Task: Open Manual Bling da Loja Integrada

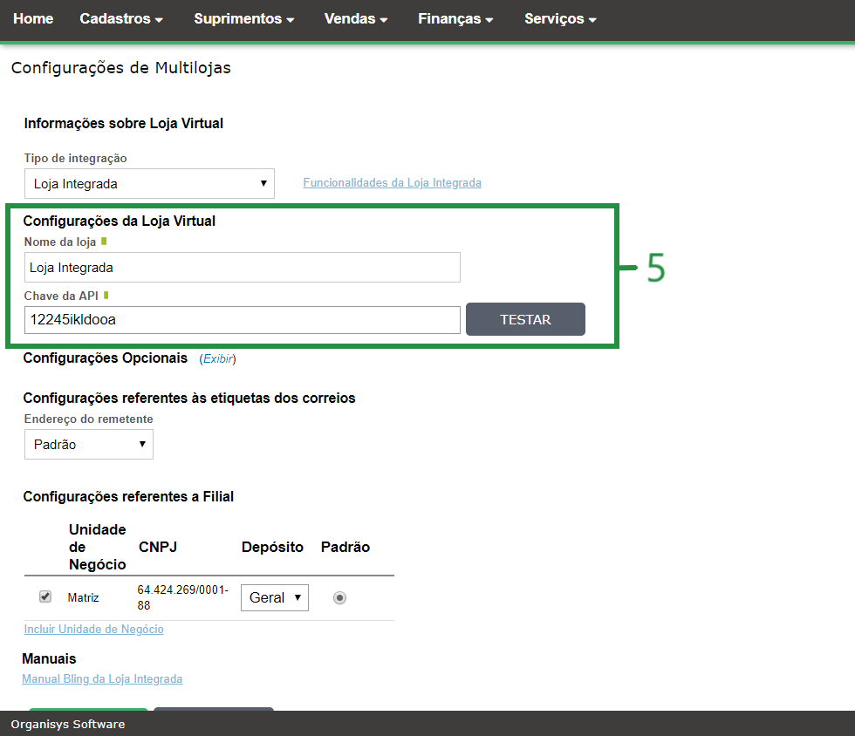Action: pyautogui.click(x=102, y=679)
